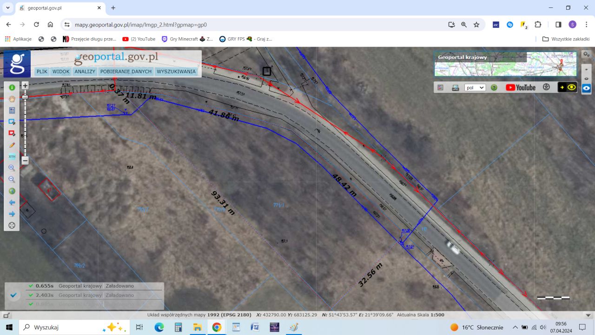Choose the red rectangle selection tool

[12, 134]
